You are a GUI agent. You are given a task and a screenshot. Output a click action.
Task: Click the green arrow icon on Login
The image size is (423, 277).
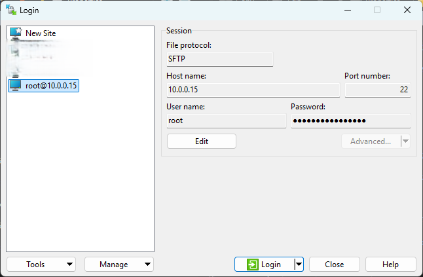(x=253, y=265)
